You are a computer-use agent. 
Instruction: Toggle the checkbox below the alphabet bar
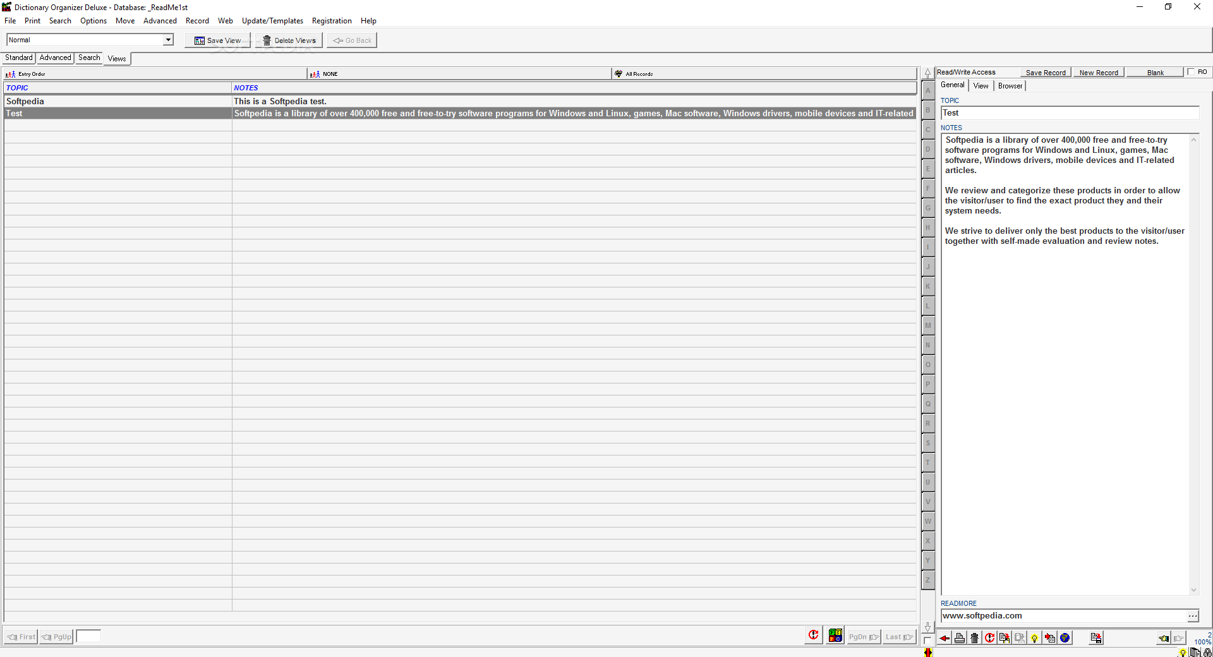point(927,640)
